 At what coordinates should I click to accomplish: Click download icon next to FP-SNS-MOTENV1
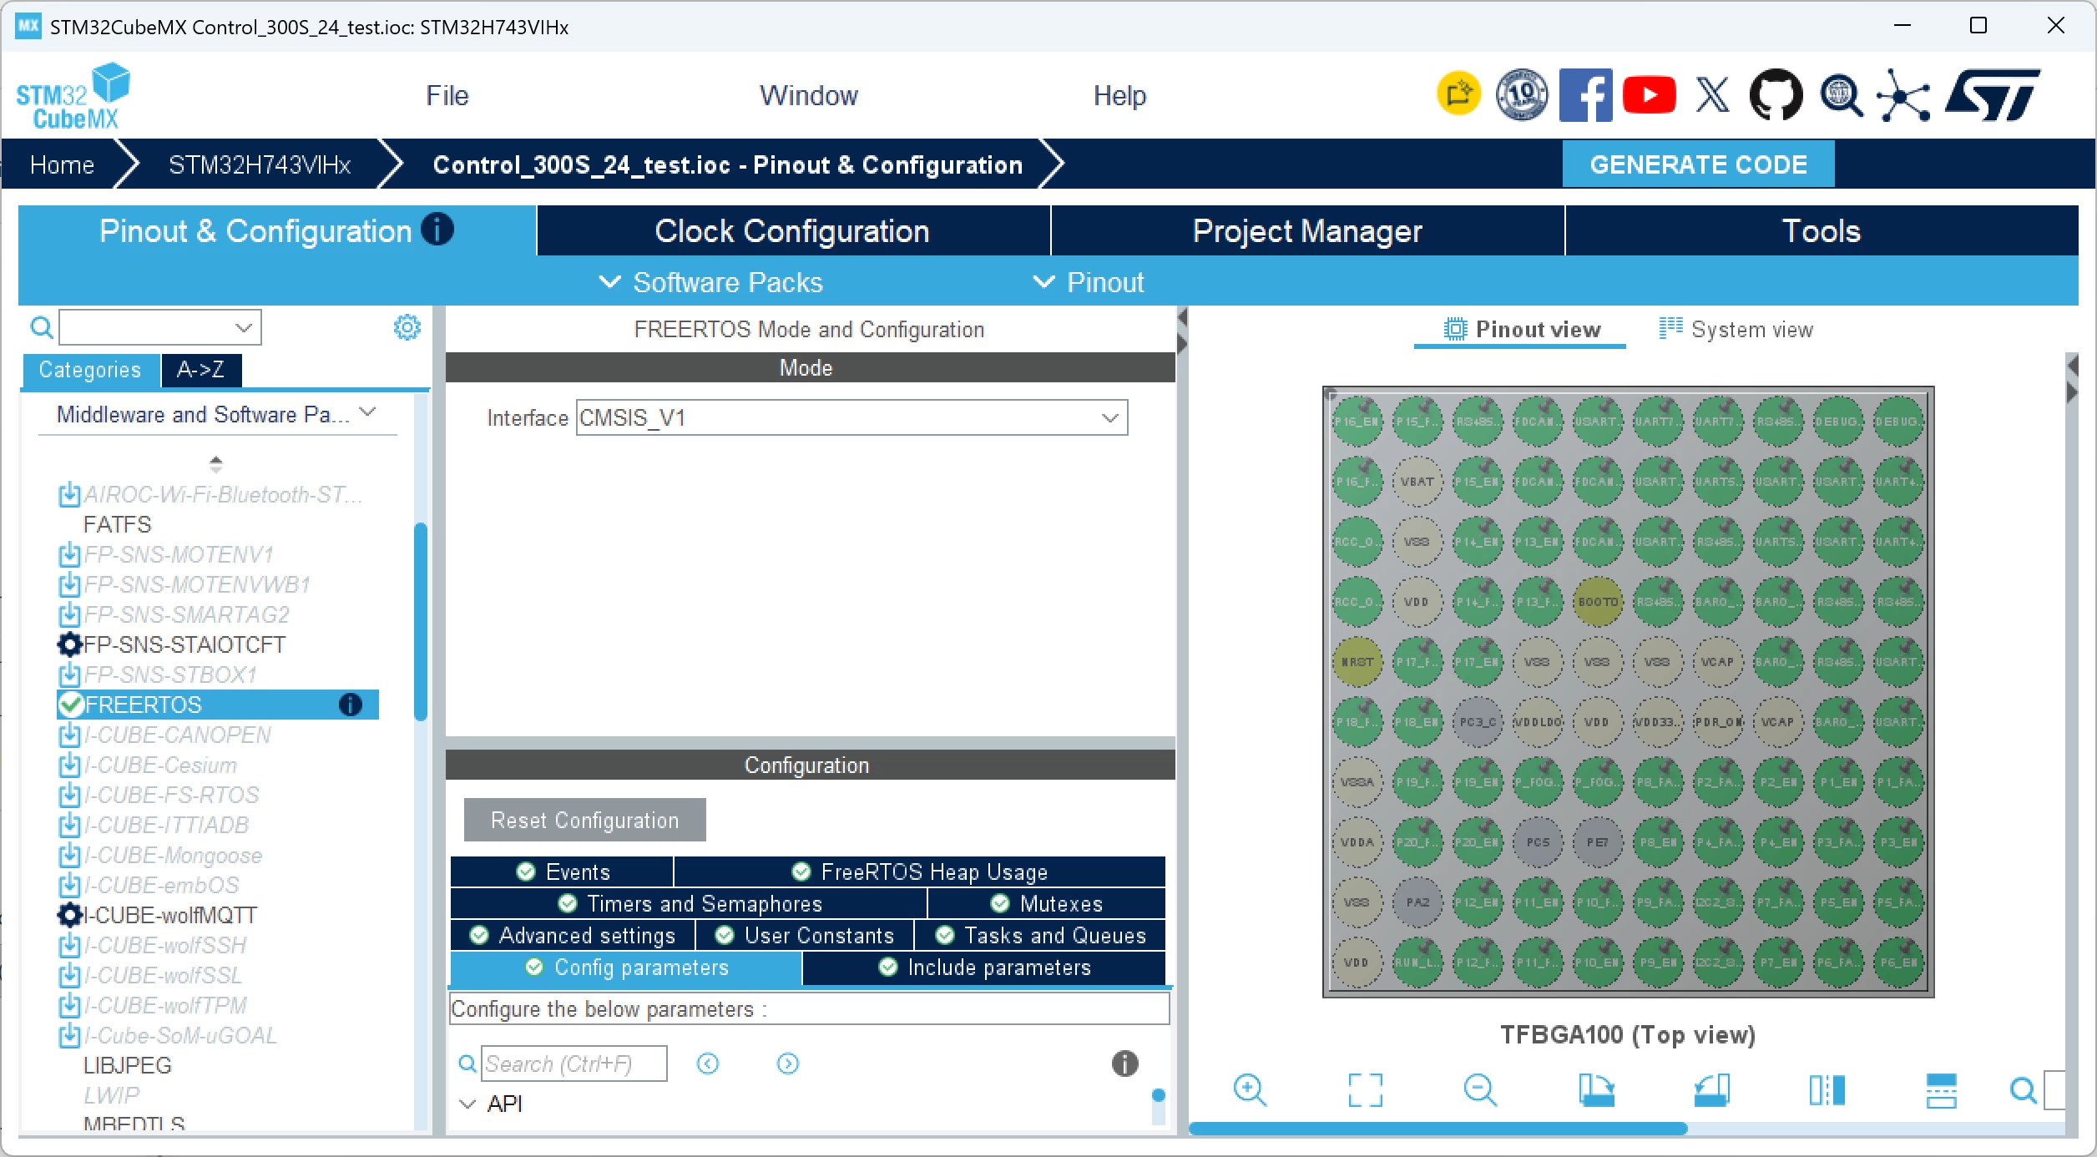pos(69,555)
